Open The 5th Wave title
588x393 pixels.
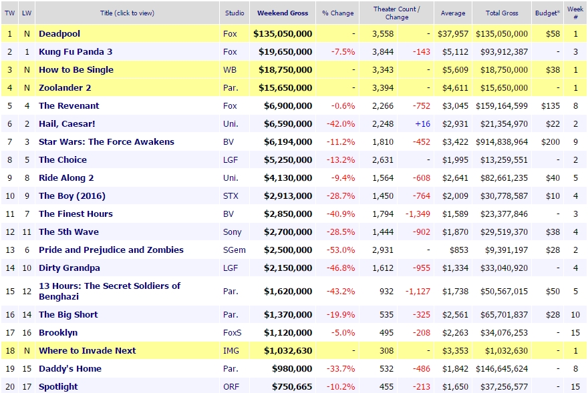(x=69, y=232)
